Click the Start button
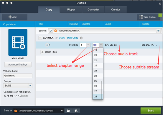The height and width of the screenshot is (115, 163). (x=151, y=111)
